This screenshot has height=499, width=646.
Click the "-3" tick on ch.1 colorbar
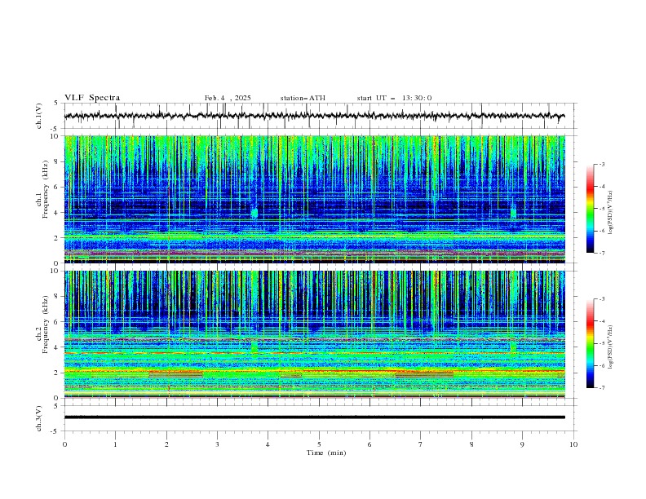pos(602,164)
